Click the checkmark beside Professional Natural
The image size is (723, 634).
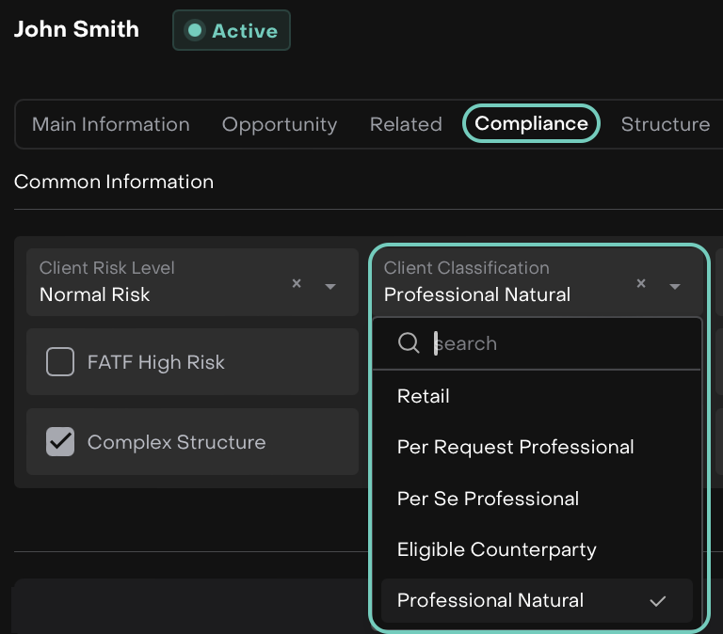click(658, 601)
